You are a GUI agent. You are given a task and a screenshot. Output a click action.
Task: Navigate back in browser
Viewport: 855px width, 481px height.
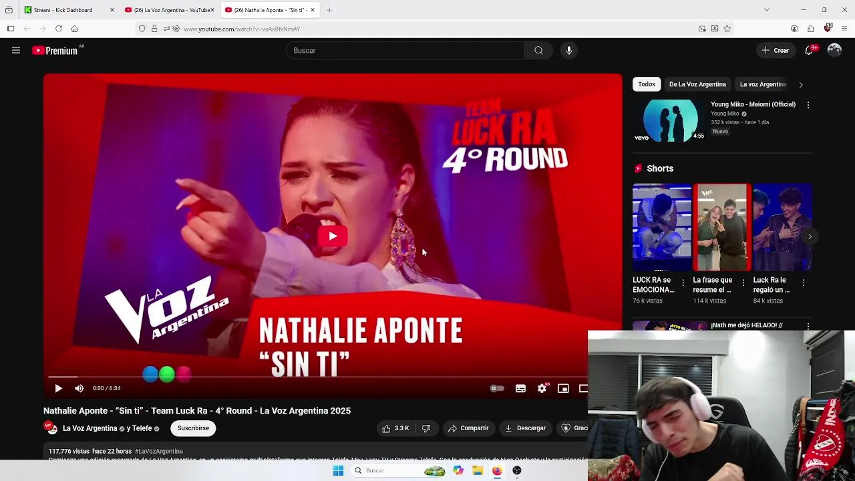[27, 29]
